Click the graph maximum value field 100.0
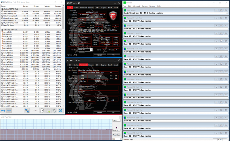 tap(116, 121)
